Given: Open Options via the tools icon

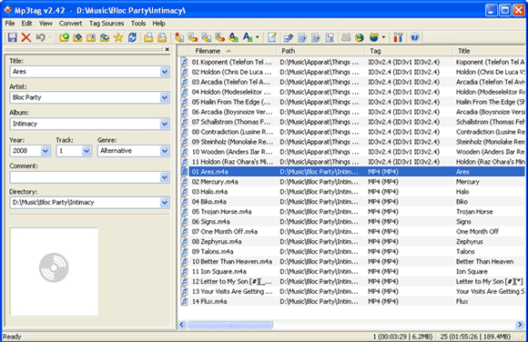Looking at the screenshot, I should 398,37.
